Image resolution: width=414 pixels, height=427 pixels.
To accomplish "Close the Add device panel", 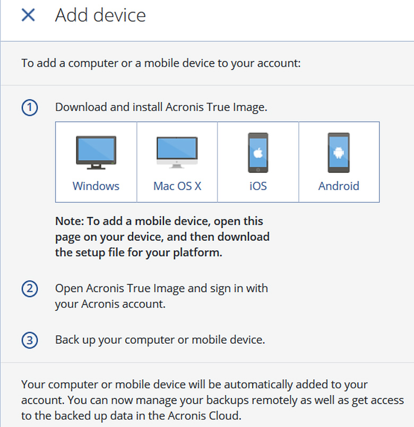I will pyautogui.click(x=28, y=15).
